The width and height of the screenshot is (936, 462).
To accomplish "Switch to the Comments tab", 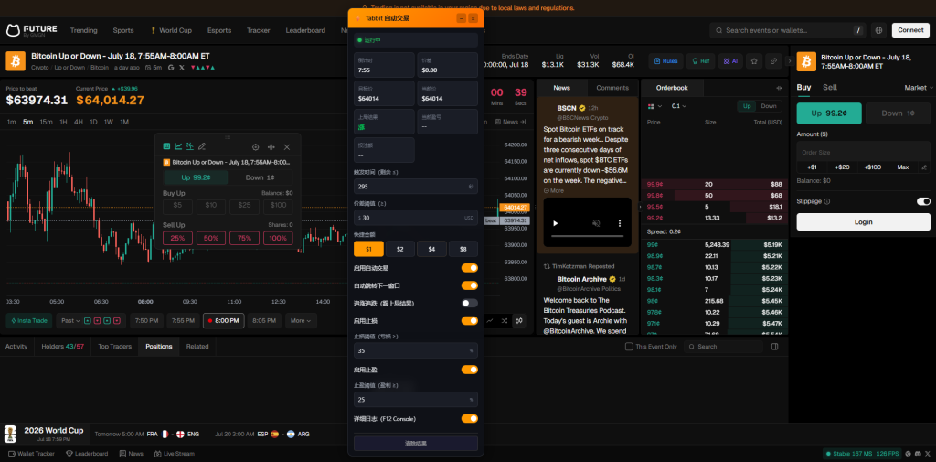I will click(x=612, y=88).
